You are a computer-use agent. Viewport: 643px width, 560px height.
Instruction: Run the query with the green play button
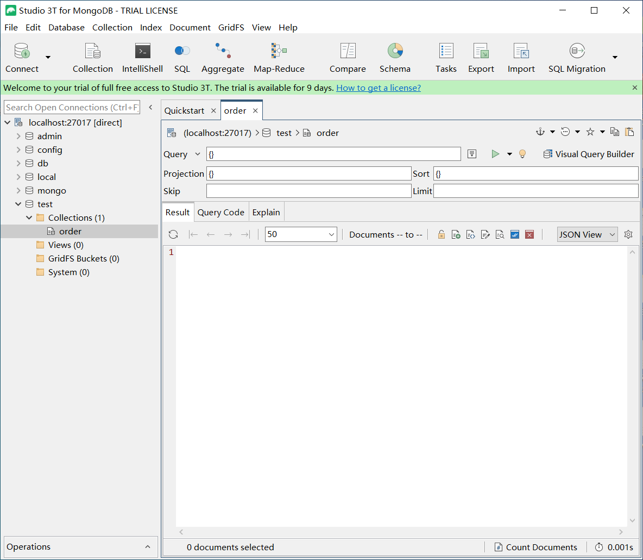pos(495,154)
